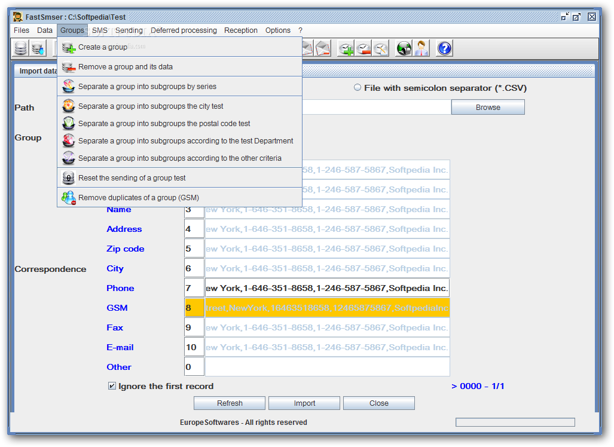Click the '> 0000 - 1/1' record counter

point(478,386)
